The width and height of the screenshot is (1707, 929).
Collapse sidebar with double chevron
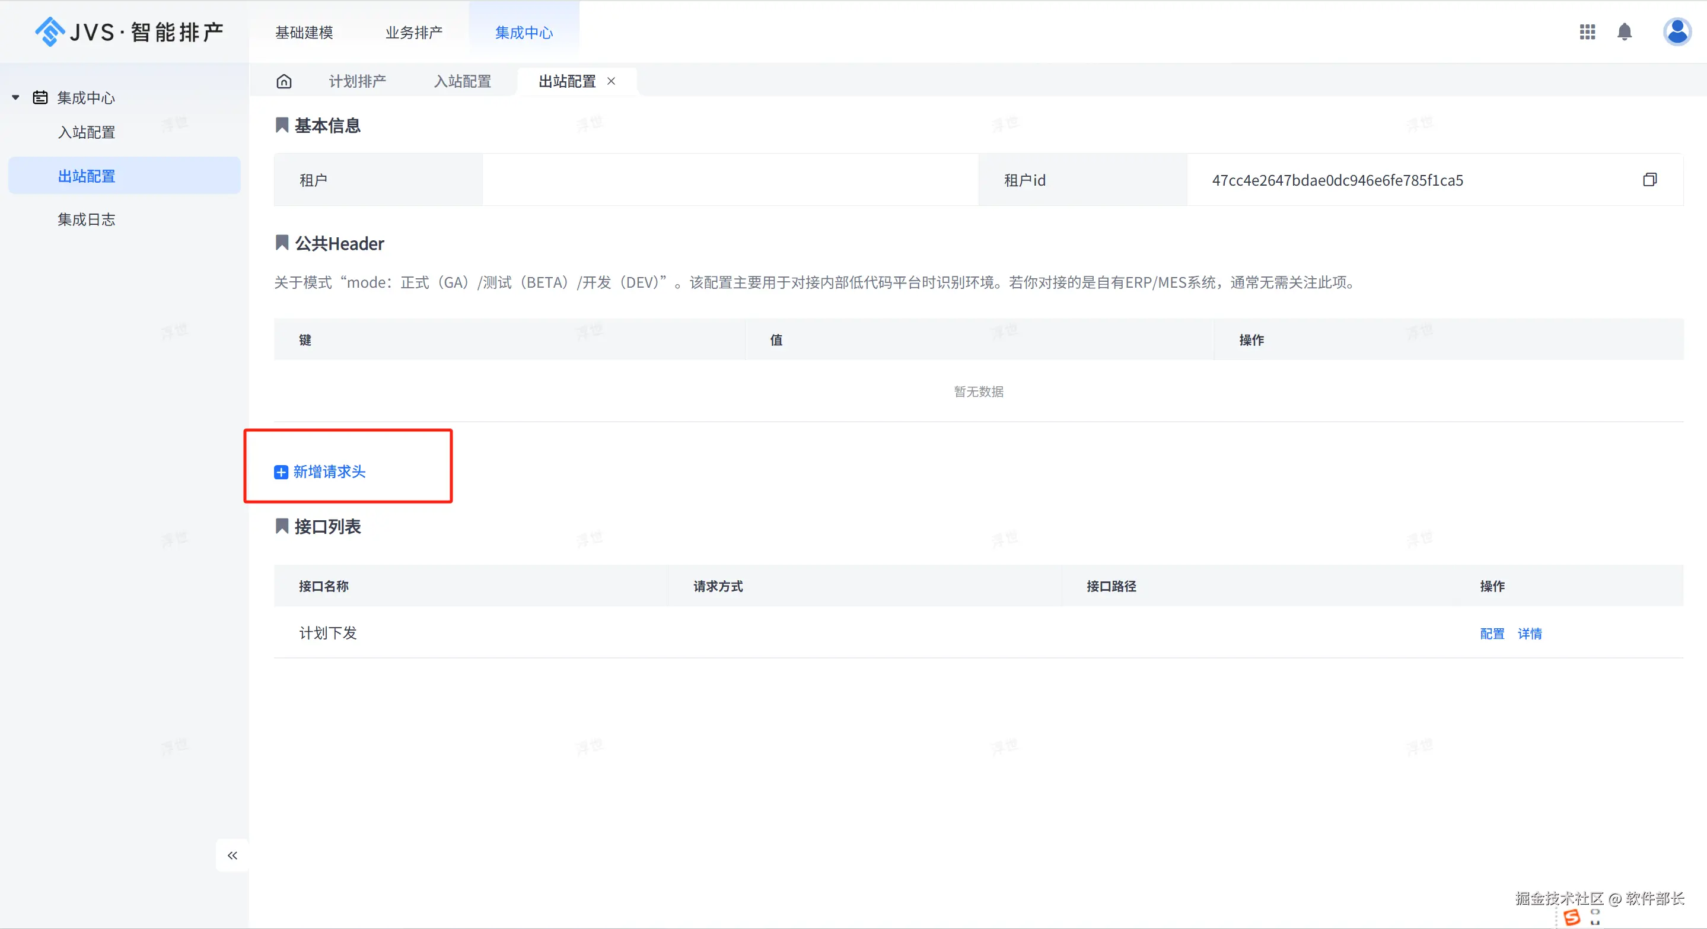coord(232,855)
